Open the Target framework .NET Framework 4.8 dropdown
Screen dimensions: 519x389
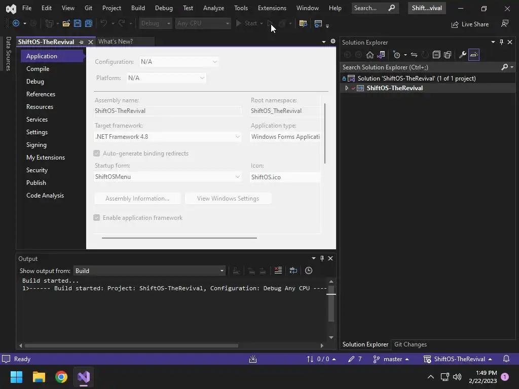(x=168, y=137)
